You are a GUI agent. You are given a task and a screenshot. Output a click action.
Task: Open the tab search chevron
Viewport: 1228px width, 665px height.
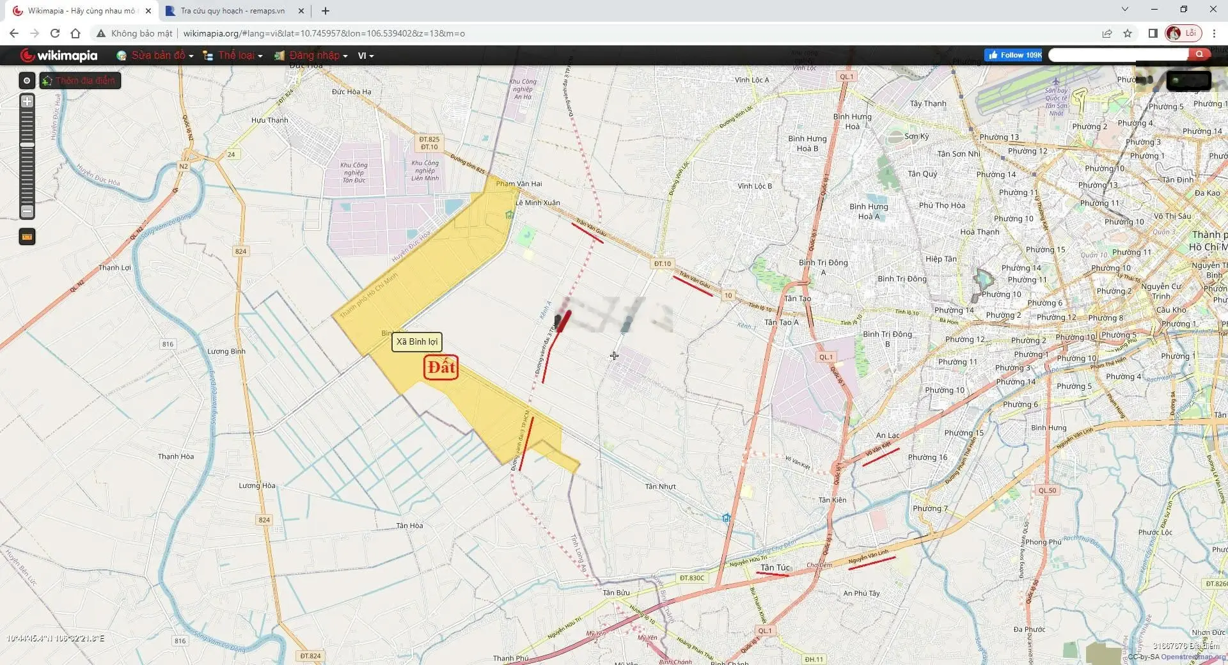[1125, 10]
